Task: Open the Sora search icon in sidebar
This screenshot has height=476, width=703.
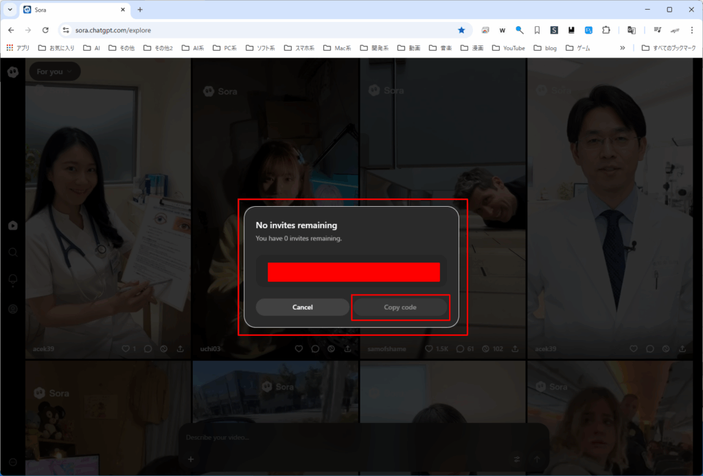Action: coord(12,252)
